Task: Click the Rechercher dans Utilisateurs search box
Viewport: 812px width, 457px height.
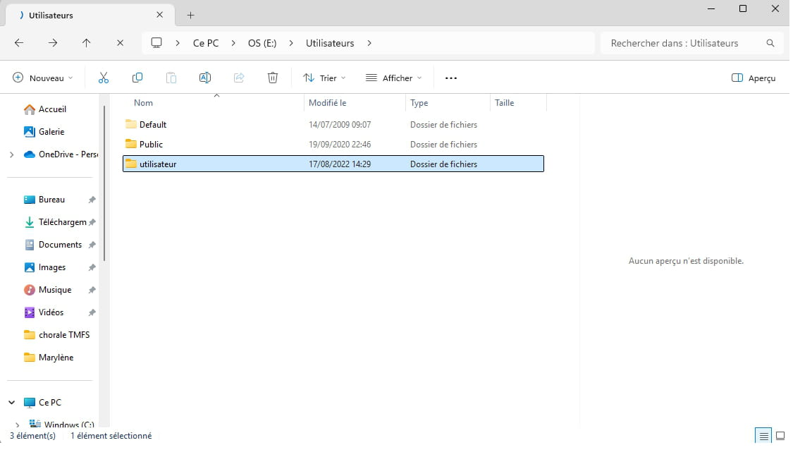Action: pyautogui.click(x=684, y=43)
